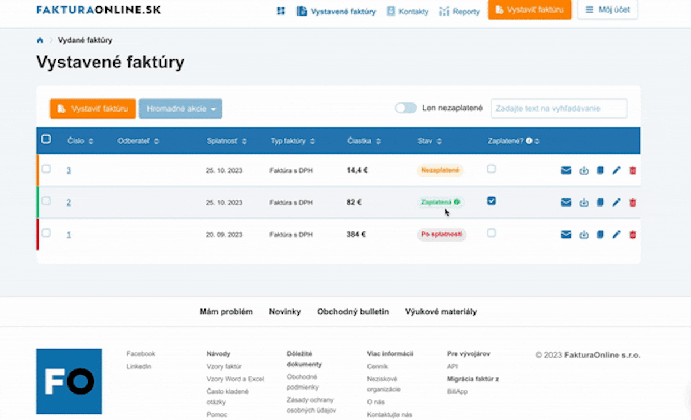Viewport: 691px width, 420px height.
Task: Mark invoice 1 as paid checkbox
Action: coord(491,233)
